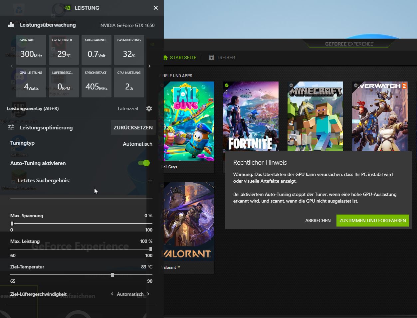
Task: Select previous Ziel-Lüftergeschwindigkeit option
Action: [x=112, y=294]
